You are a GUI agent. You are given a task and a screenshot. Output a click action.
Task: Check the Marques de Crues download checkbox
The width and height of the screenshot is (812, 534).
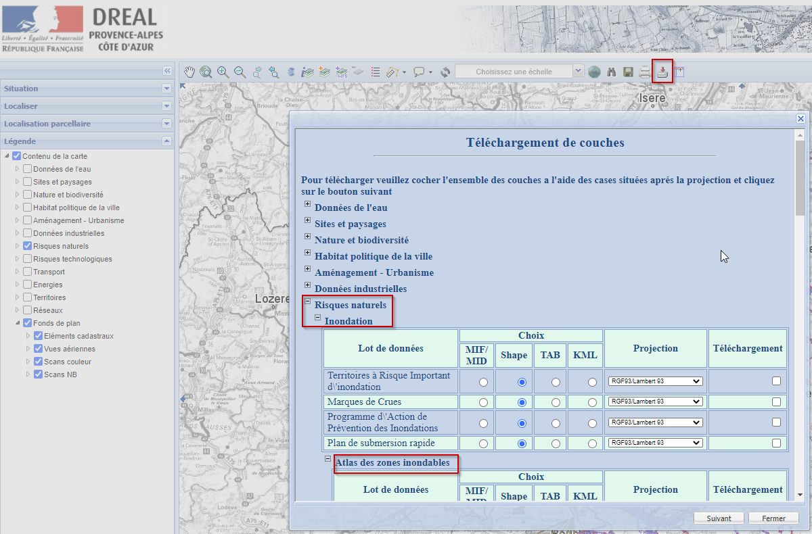776,402
